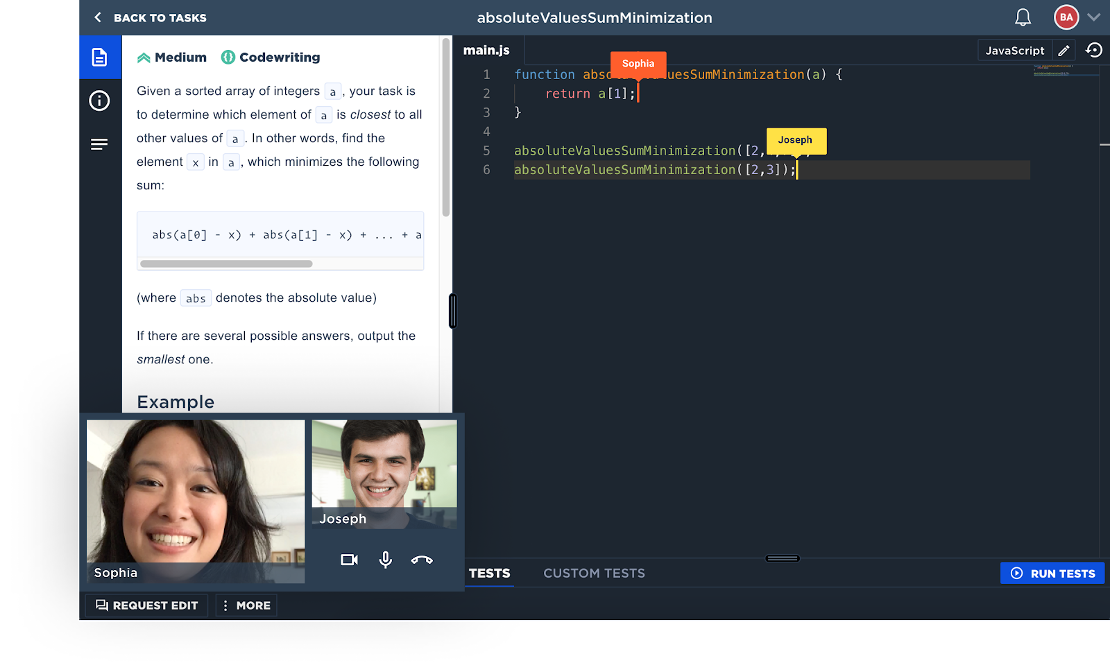Click the panel divider handle beside description
This screenshot has width=1110, height=672.
pyautogui.click(x=453, y=311)
